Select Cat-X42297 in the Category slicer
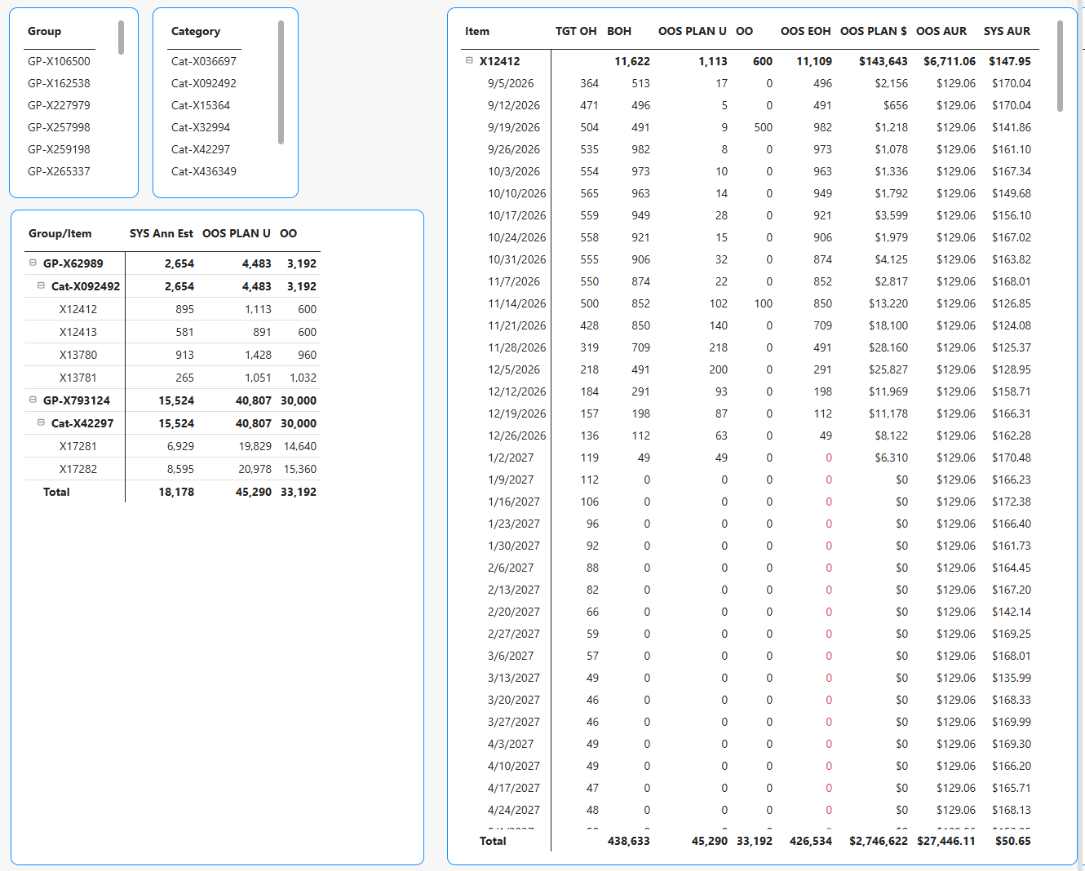Image resolution: width=1085 pixels, height=871 pixels. 201,149
